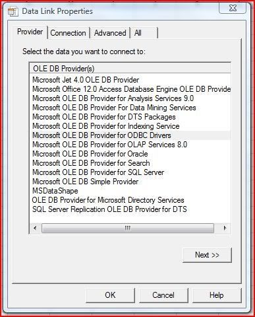Choose Microsoft Office 12.0 Access Database Engine provider
This screenshot has width=255, height=317.
pos(131,89)
